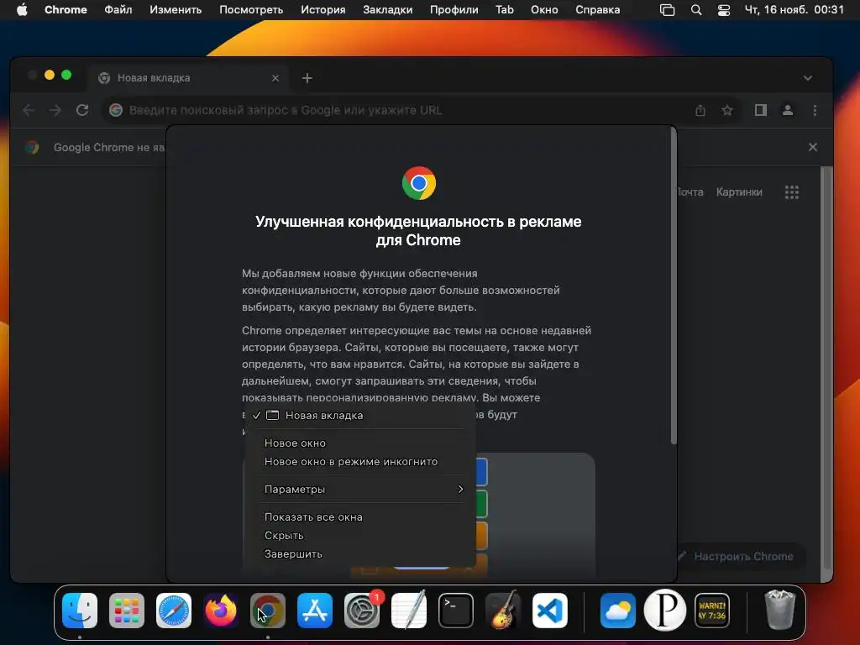Toggle the Chrome side panel icon
The width and height of the screenshot is (860, 645).
tap(761, 110)
